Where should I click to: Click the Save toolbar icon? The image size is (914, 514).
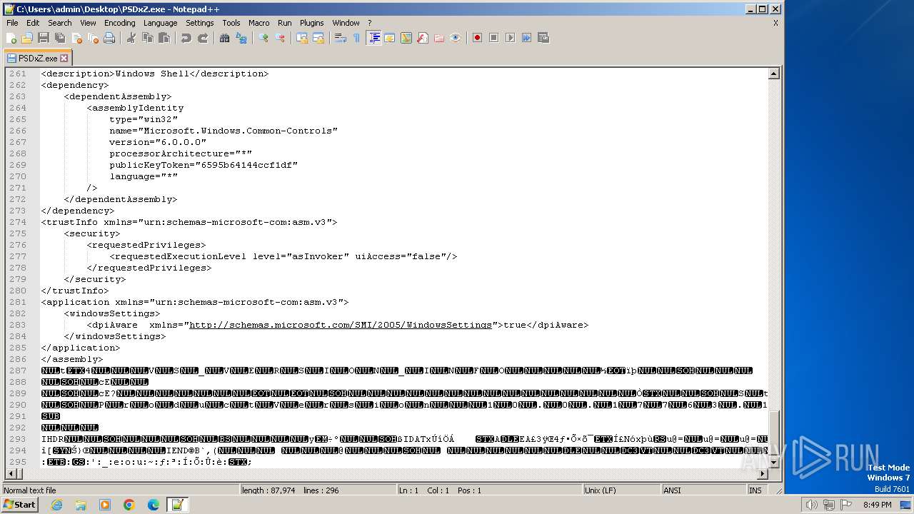click(x=44, y=38)
